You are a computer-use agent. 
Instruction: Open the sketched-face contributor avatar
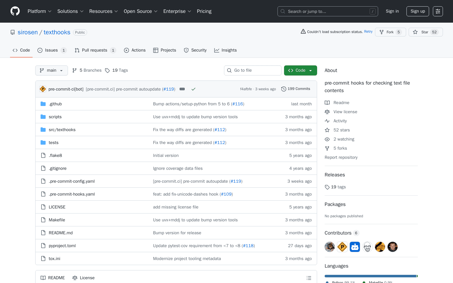(x=367, y=247)
